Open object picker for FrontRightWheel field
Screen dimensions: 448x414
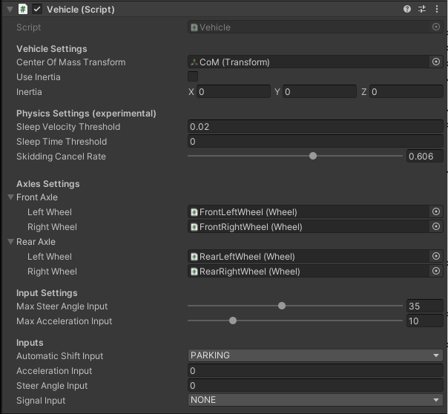(436, 227)
